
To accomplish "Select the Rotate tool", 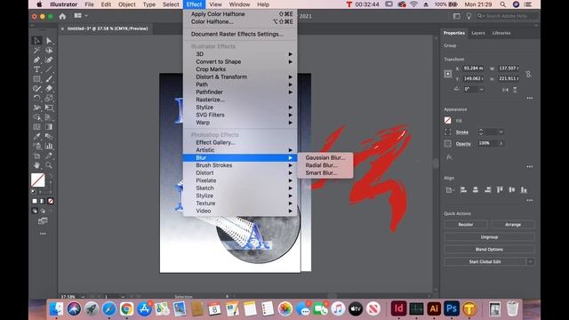I will tap(36, 98).
